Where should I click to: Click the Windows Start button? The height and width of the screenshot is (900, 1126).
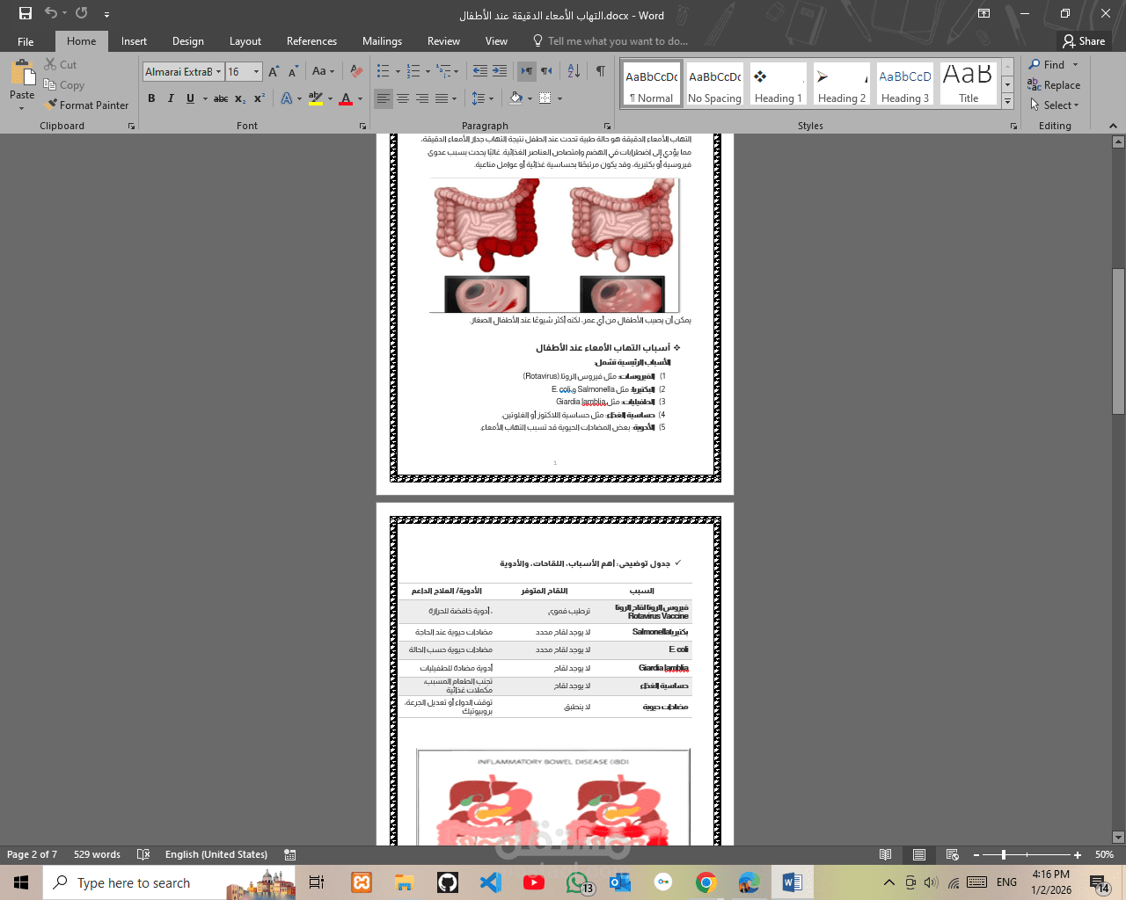click(x=21, y=882)
